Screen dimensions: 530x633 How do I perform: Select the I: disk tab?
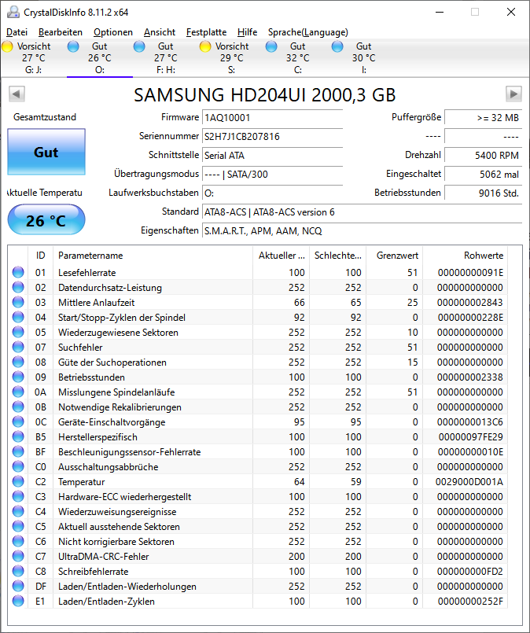(364, 57)
